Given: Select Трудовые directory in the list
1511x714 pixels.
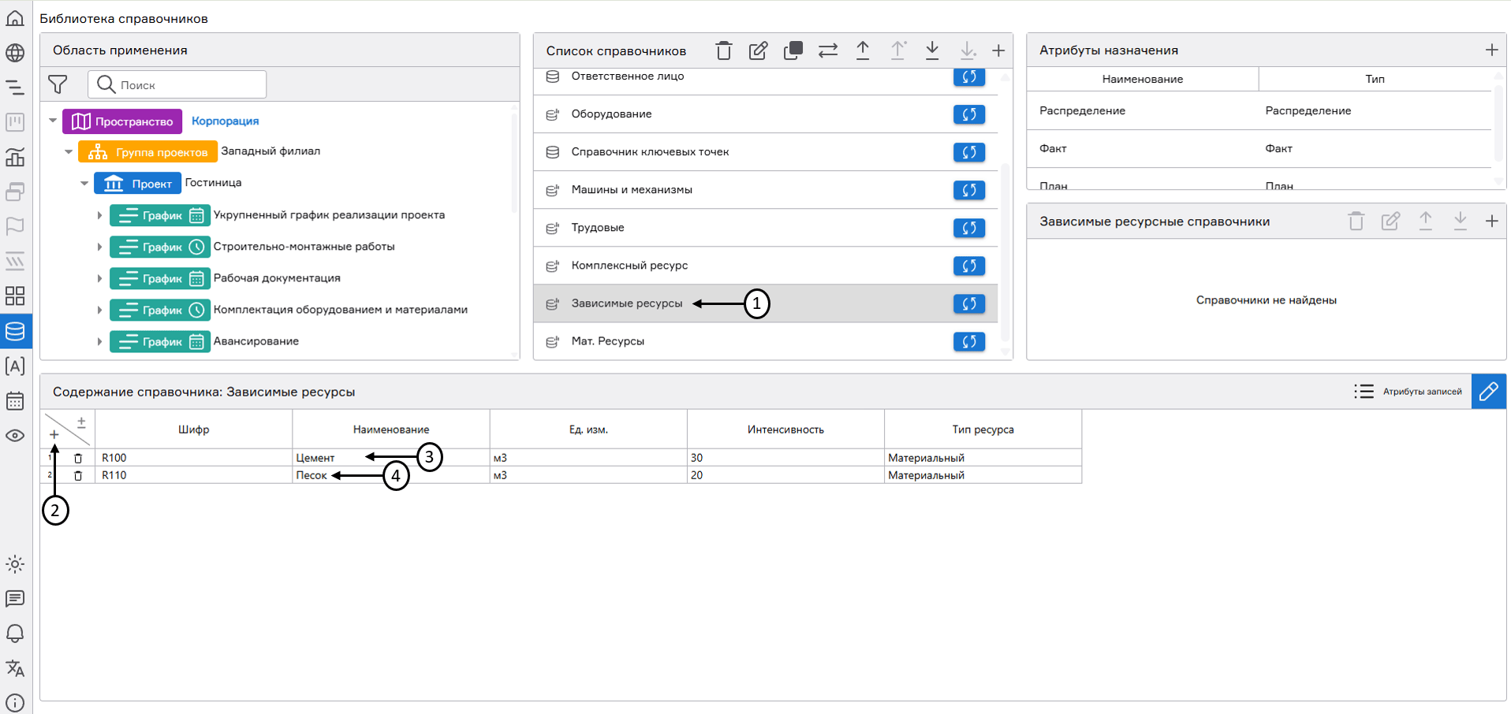Looking at the screenshot, I should (x=597, y=228).
